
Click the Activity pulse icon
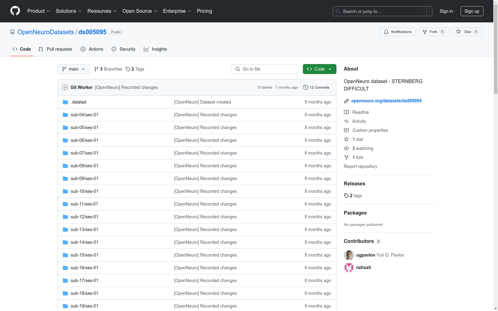[x=346, y=121]
